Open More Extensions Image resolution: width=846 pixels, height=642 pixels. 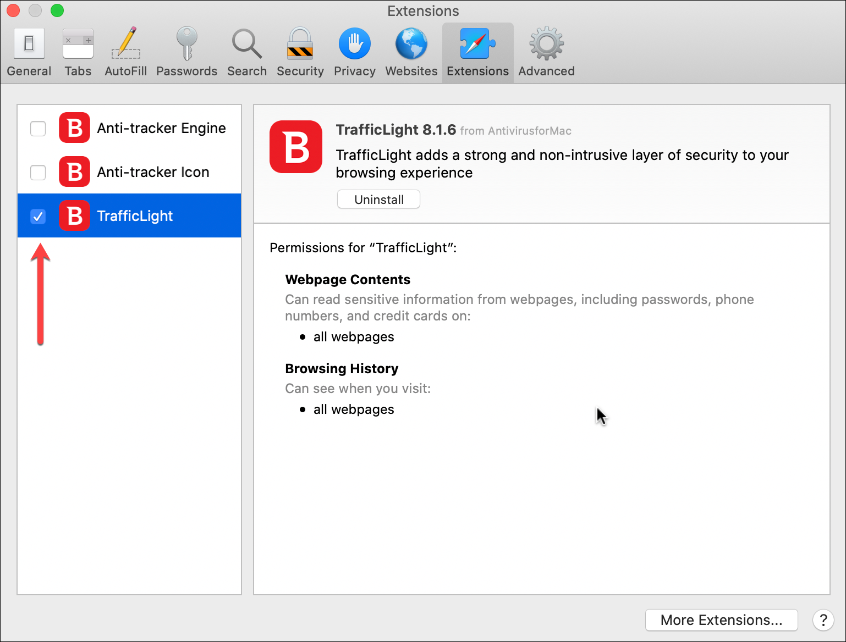click(721, 620)
